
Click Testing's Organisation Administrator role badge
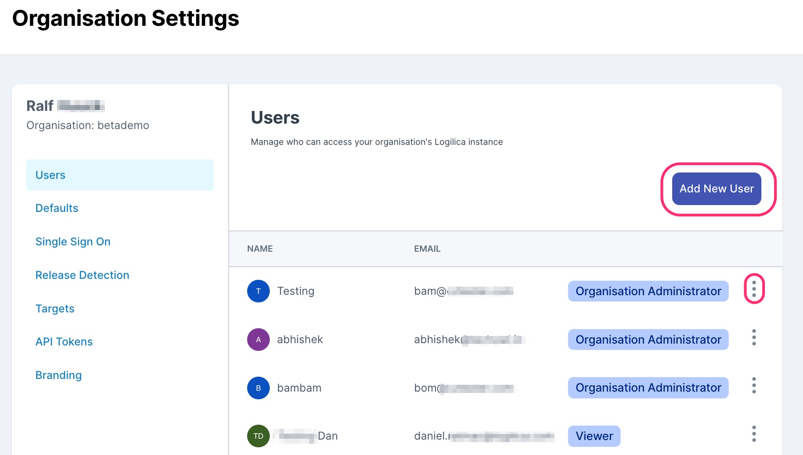(648, 291)
